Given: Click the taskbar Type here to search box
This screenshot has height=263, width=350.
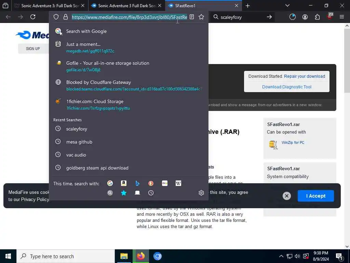Looking at the screenshot, I should pos(66,256).
